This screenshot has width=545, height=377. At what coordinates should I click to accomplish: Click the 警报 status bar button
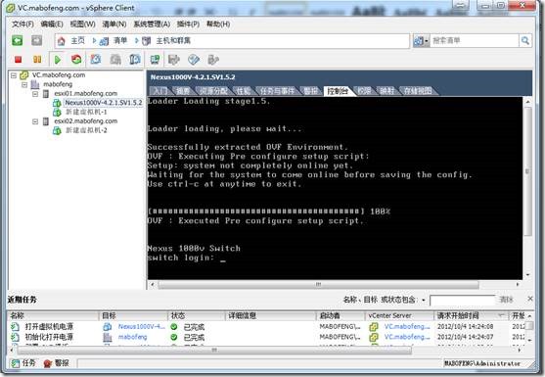[x=57, y=363]
